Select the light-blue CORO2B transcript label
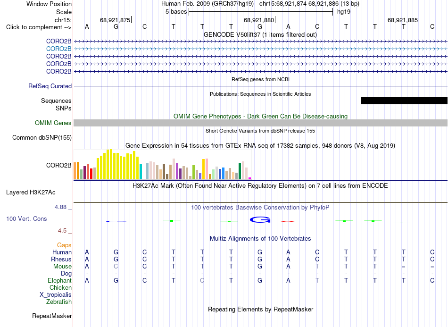 (x=58, y=49)
